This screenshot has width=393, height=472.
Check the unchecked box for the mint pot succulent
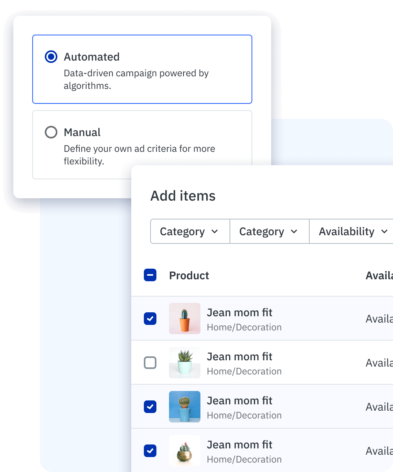click(150, 363)
